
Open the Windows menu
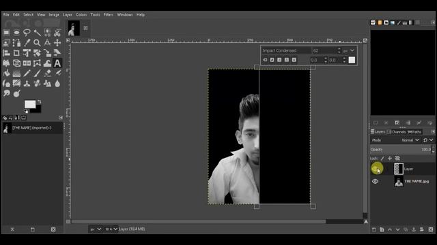[x=124, y=15]
